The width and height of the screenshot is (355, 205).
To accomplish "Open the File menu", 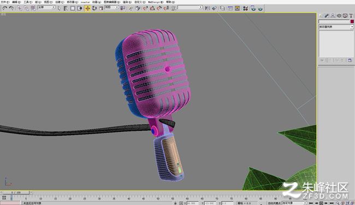I will click(4, 2).
